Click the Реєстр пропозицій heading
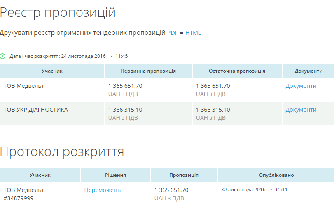 tap(58, 13)
